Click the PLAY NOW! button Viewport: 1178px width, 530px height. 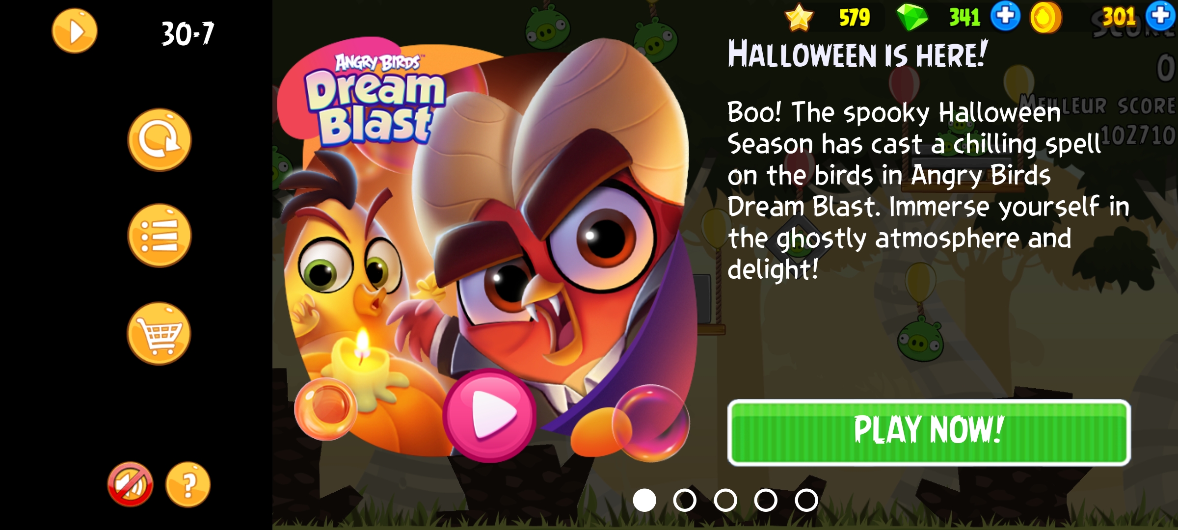(929, 432)
